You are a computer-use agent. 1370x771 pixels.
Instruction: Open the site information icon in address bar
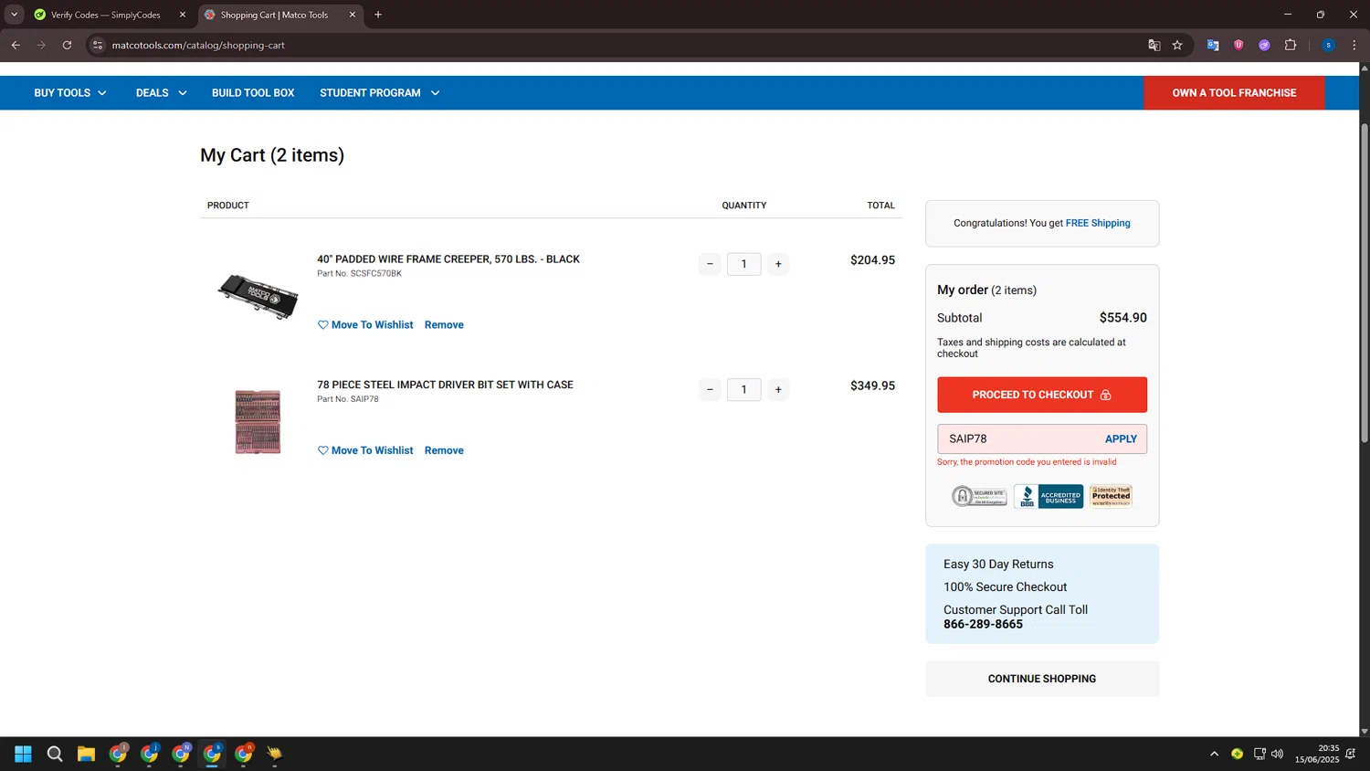[x=98, y=45]
